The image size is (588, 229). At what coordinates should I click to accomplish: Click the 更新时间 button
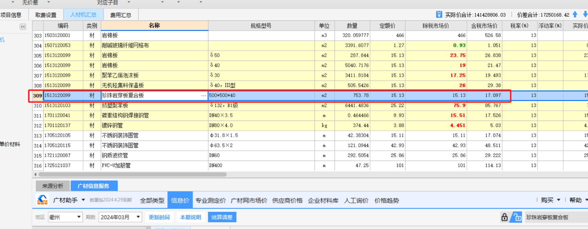point(159,217)
